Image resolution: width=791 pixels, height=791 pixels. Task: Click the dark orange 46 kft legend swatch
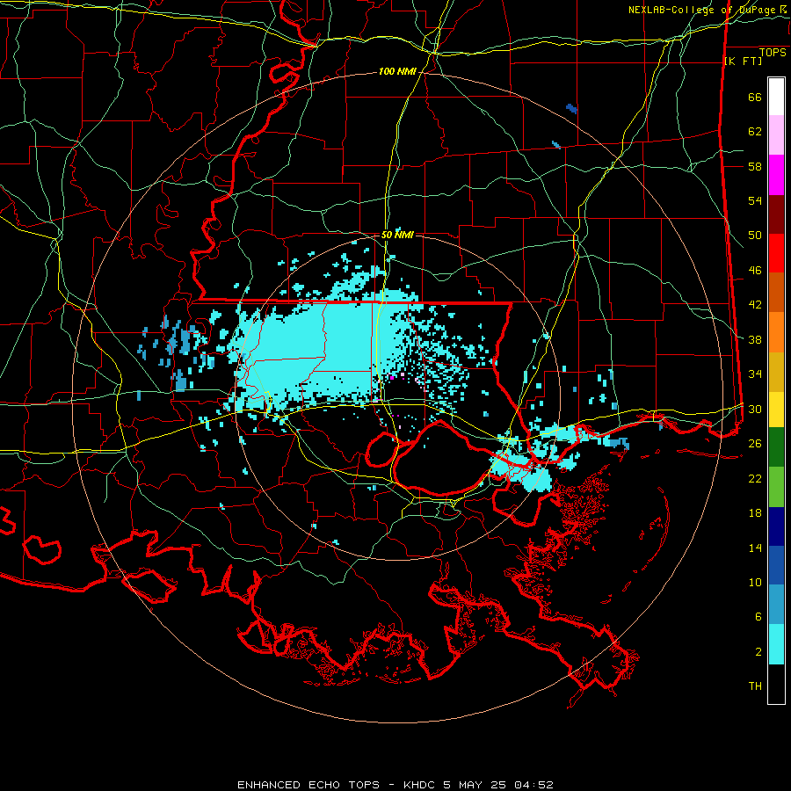[776, 293]
